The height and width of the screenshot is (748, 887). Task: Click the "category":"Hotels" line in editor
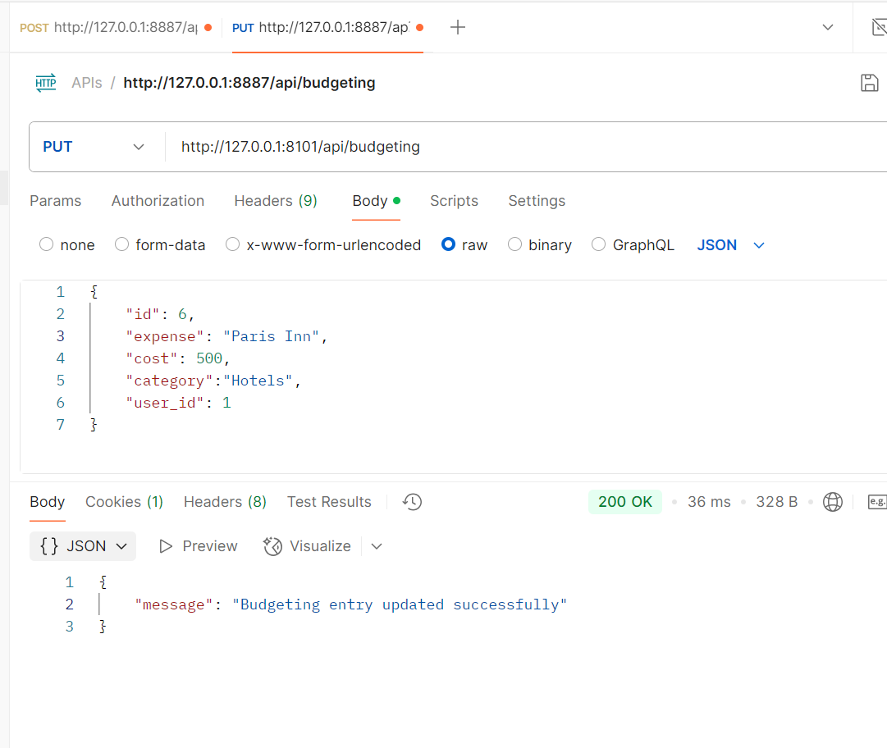point(213,381)
